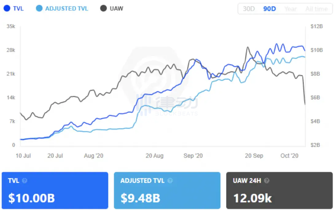Click the UAW 24H help icon
The width and height of the screenshot is (334, 210).
click(x=267, y=181)
